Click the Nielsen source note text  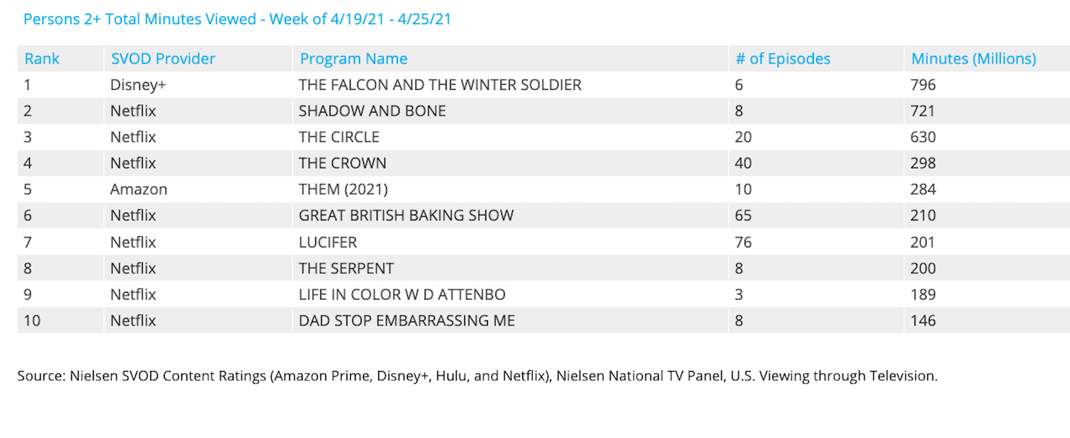point(477,376)
